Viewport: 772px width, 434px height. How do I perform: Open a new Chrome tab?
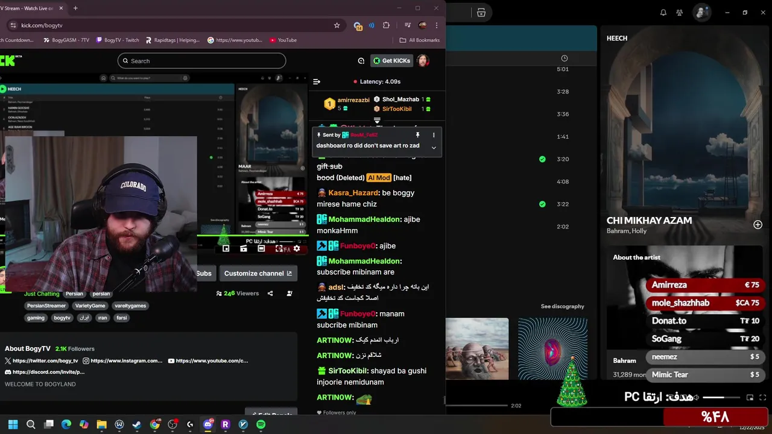pyautogui.click(x=75, y=8)
